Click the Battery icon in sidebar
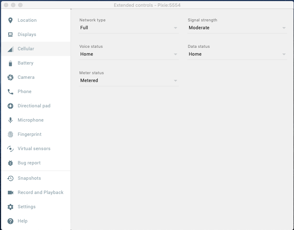The width and height of the screenshot is (294, 230). click(10, 63)
